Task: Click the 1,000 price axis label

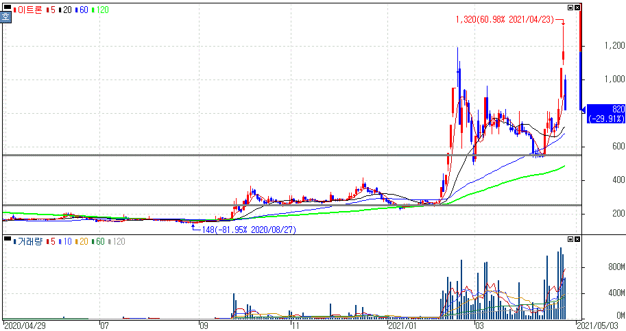Action: pyautogui.click(x=614, y=79)
